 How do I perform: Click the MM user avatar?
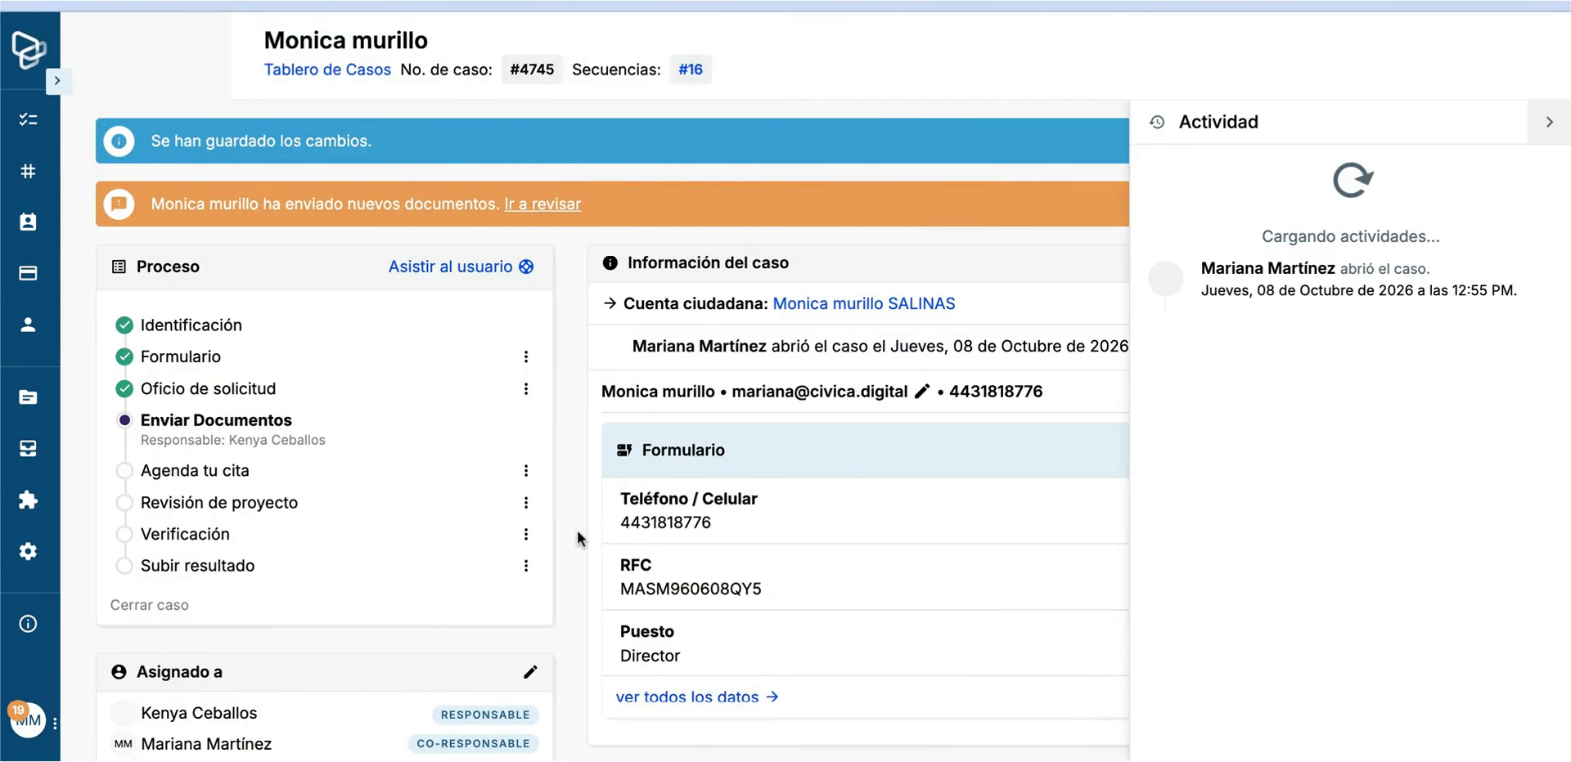click(29, 720)
